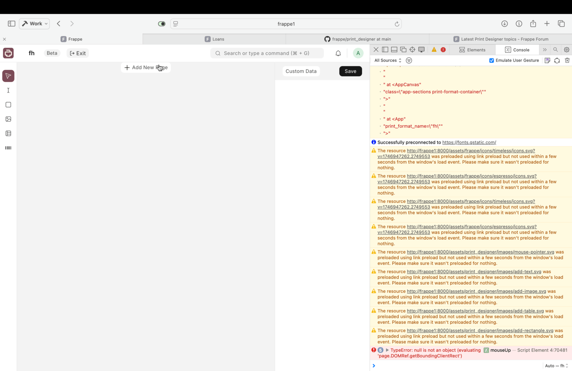Switch to the Frappe browser tab

point(71,39)
